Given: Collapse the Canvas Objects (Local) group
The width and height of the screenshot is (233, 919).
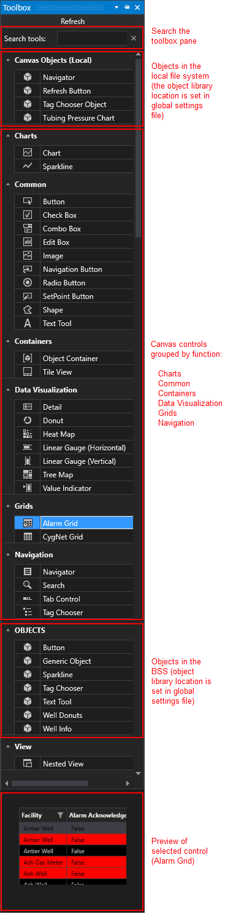Looking at the screenshot, I should point(7,60).
